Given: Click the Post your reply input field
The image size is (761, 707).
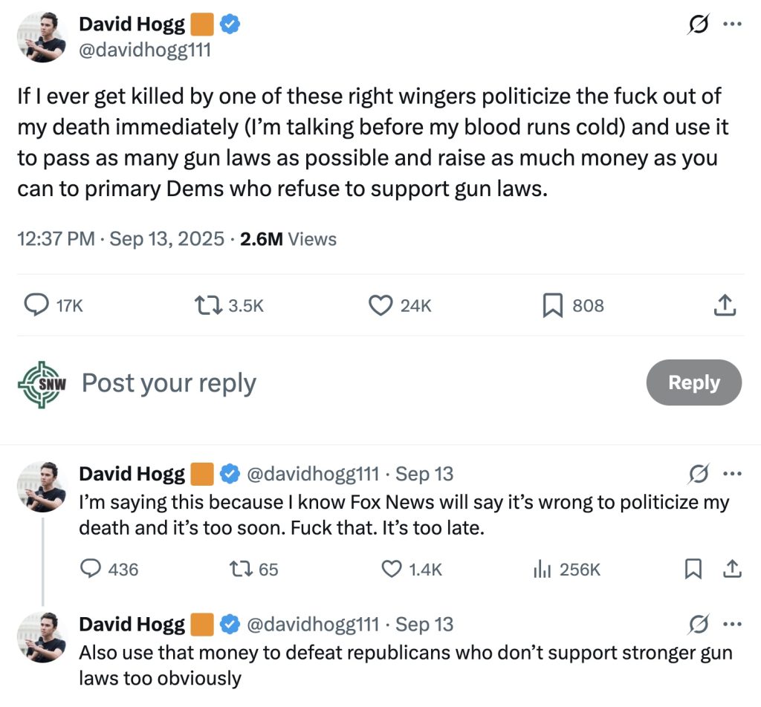Looking at the screenshot, I should point(169,382).
